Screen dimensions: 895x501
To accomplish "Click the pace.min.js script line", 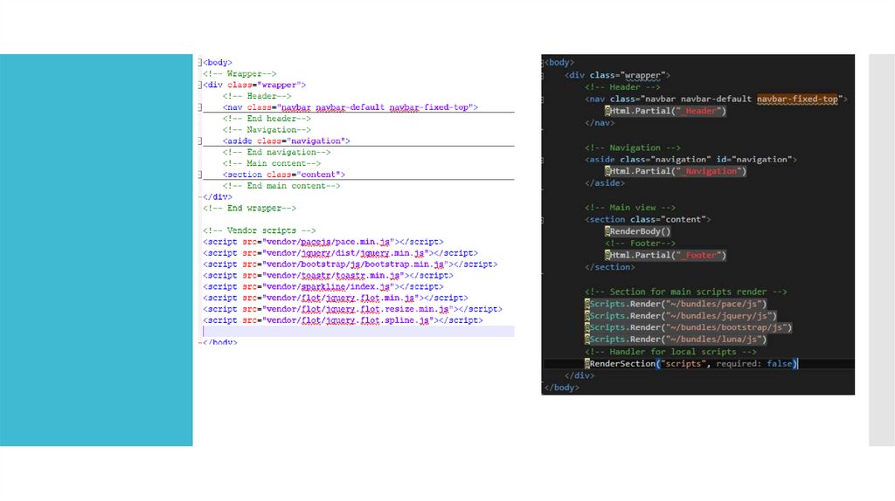I will point(323,242).
